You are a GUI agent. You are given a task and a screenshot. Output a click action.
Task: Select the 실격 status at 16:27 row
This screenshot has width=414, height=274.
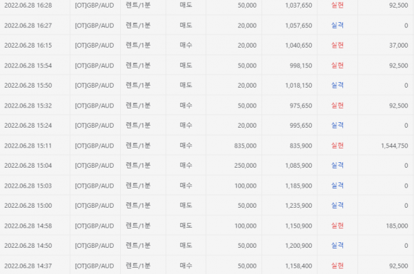(x=337, y=25)
